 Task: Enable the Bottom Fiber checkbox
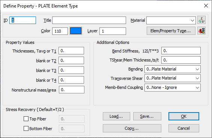pyautogui.click(x=26, y=129)
